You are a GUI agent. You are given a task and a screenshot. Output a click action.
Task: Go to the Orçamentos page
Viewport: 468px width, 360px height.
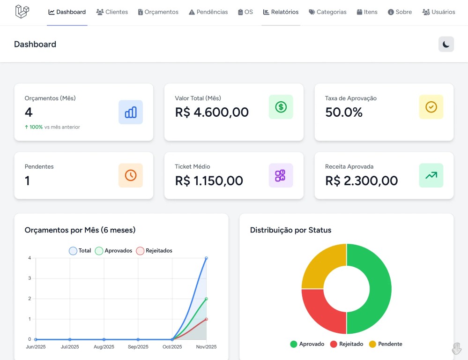click(158, 12)
